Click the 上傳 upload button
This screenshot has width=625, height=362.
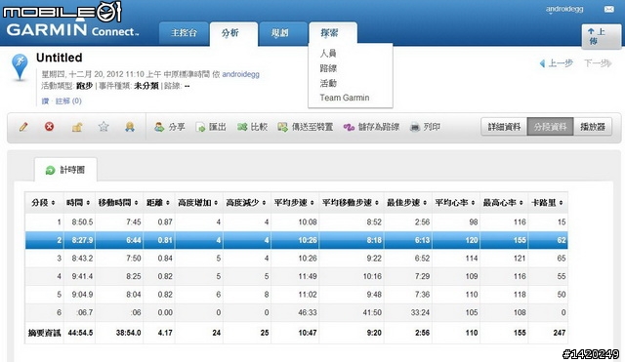(x=601, y=36)
